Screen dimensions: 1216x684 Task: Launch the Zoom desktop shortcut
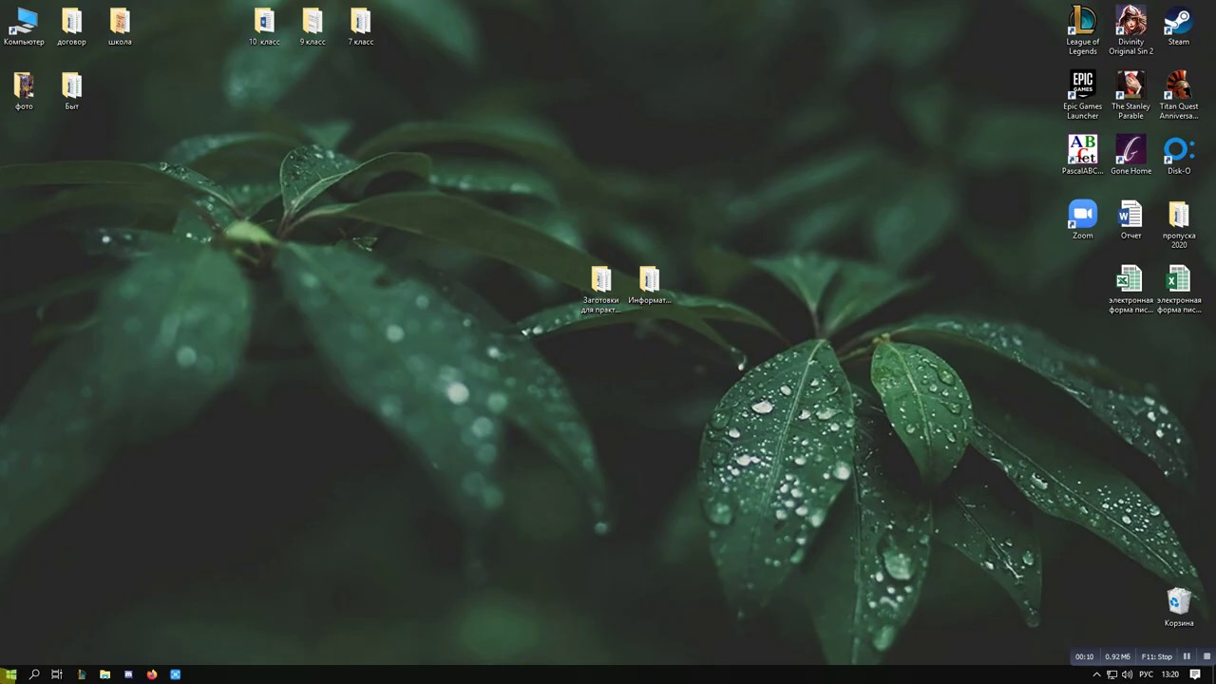[1082, 219]
